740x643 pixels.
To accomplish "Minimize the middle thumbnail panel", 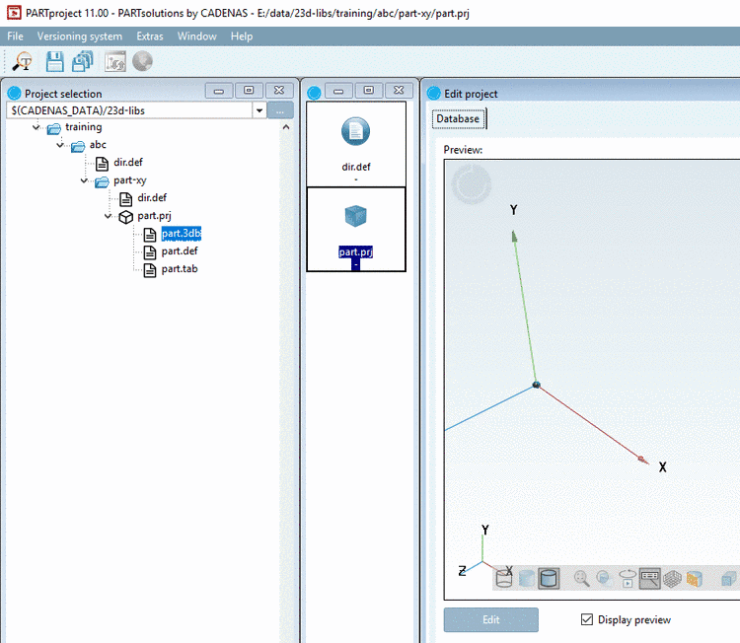I will tap(338, 91).
